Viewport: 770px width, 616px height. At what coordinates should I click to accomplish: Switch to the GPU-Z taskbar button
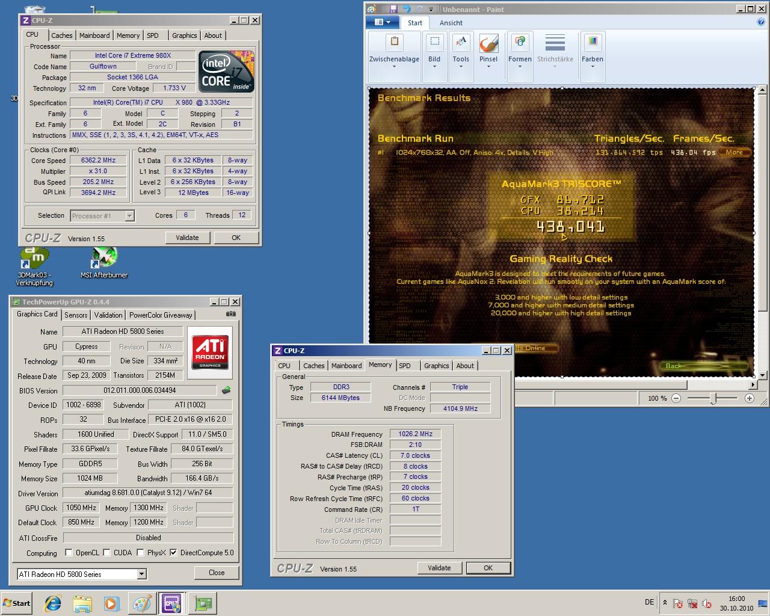[x=203, y=603]
